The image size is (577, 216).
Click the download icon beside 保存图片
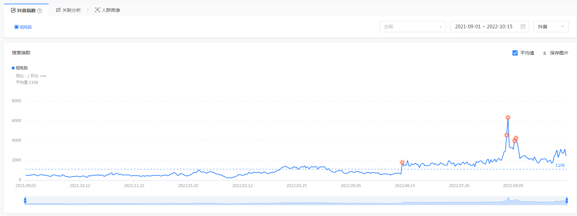(x=545, y=53)
